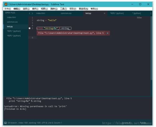This screenshot has height=127, width=156.
Task: Close the test.py tab
Action: pos(105,13)
